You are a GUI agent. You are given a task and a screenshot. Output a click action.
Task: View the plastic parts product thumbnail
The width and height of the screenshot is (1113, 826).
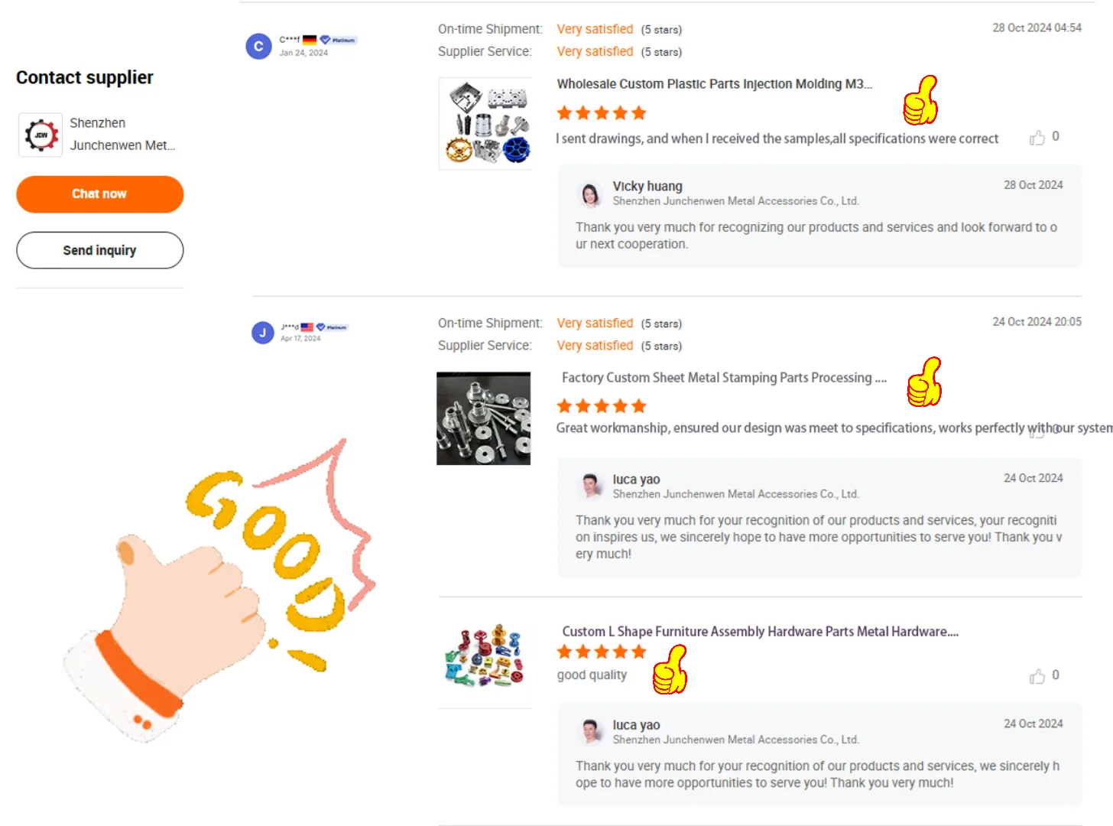pos(485,123)
